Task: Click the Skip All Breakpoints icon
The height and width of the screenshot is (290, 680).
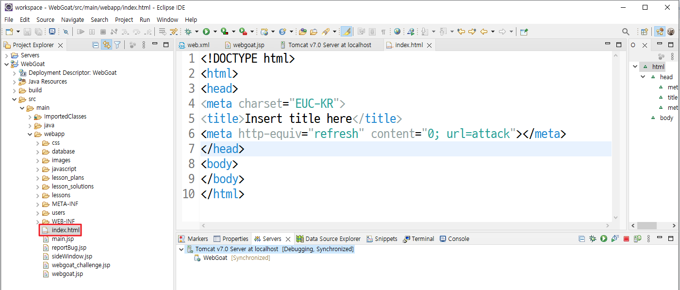Action: click(66, 32)
